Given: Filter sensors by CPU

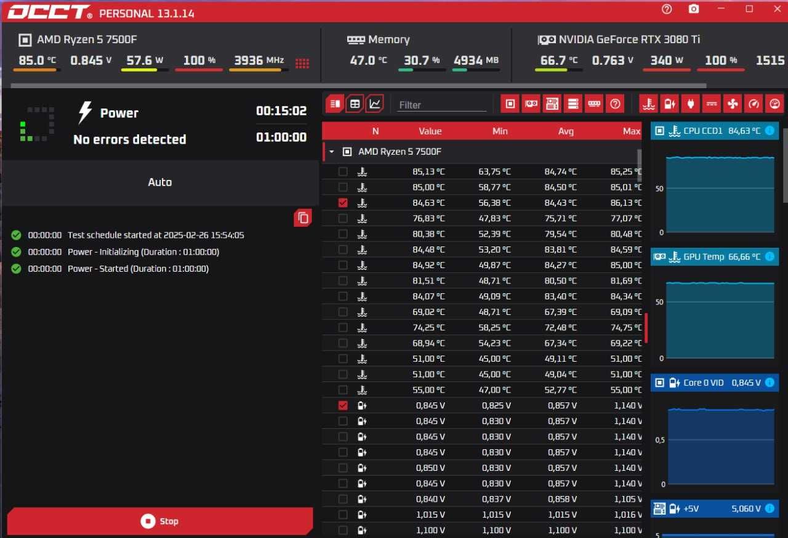Looking at the screenshot, I should tap(510, 104).
